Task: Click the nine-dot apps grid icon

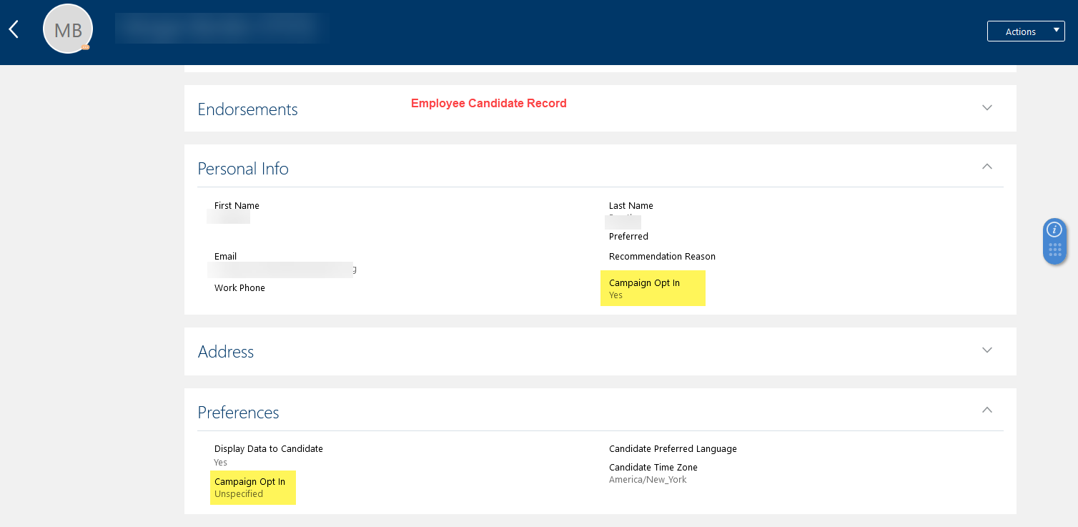Action: (x=1054, y=249)
